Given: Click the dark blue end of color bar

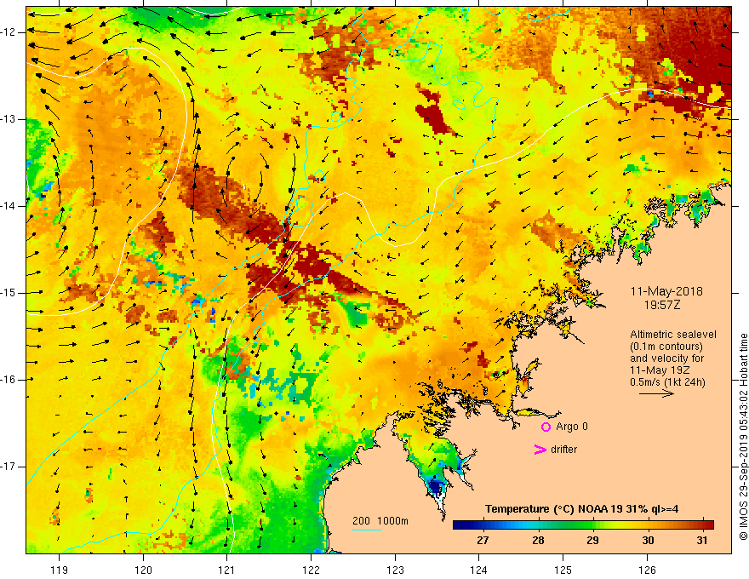Looking at the screenshot, I should [459, 525].
